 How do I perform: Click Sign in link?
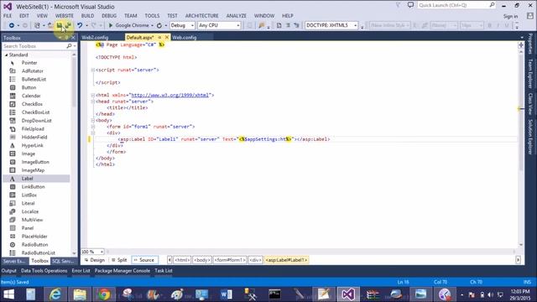tap(510, 17)
